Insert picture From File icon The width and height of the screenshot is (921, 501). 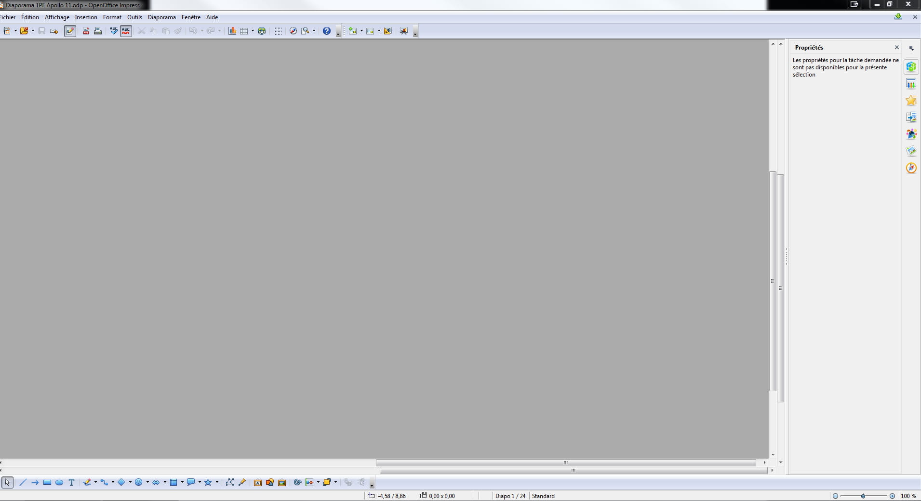tap(270, 482)
